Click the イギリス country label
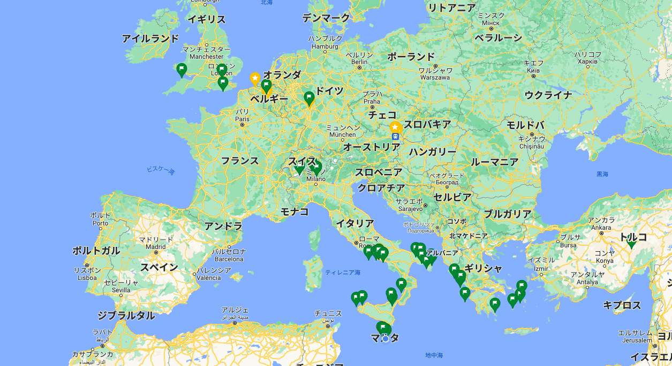The height and width of the screenshot is (366, 672). [207, 19]
